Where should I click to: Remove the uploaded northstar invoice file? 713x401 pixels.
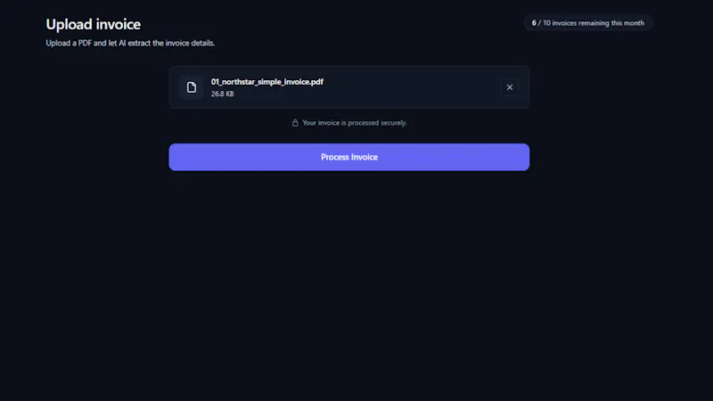coord(509,87)
